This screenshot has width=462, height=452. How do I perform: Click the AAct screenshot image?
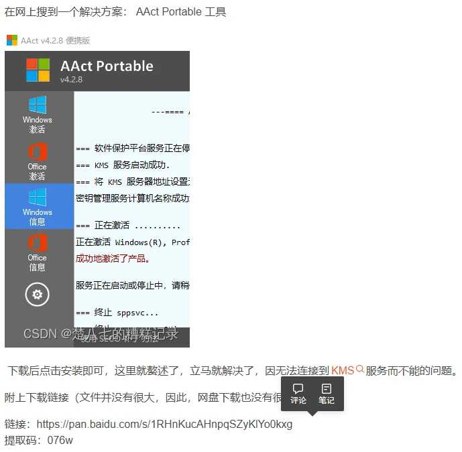[97, 199]
